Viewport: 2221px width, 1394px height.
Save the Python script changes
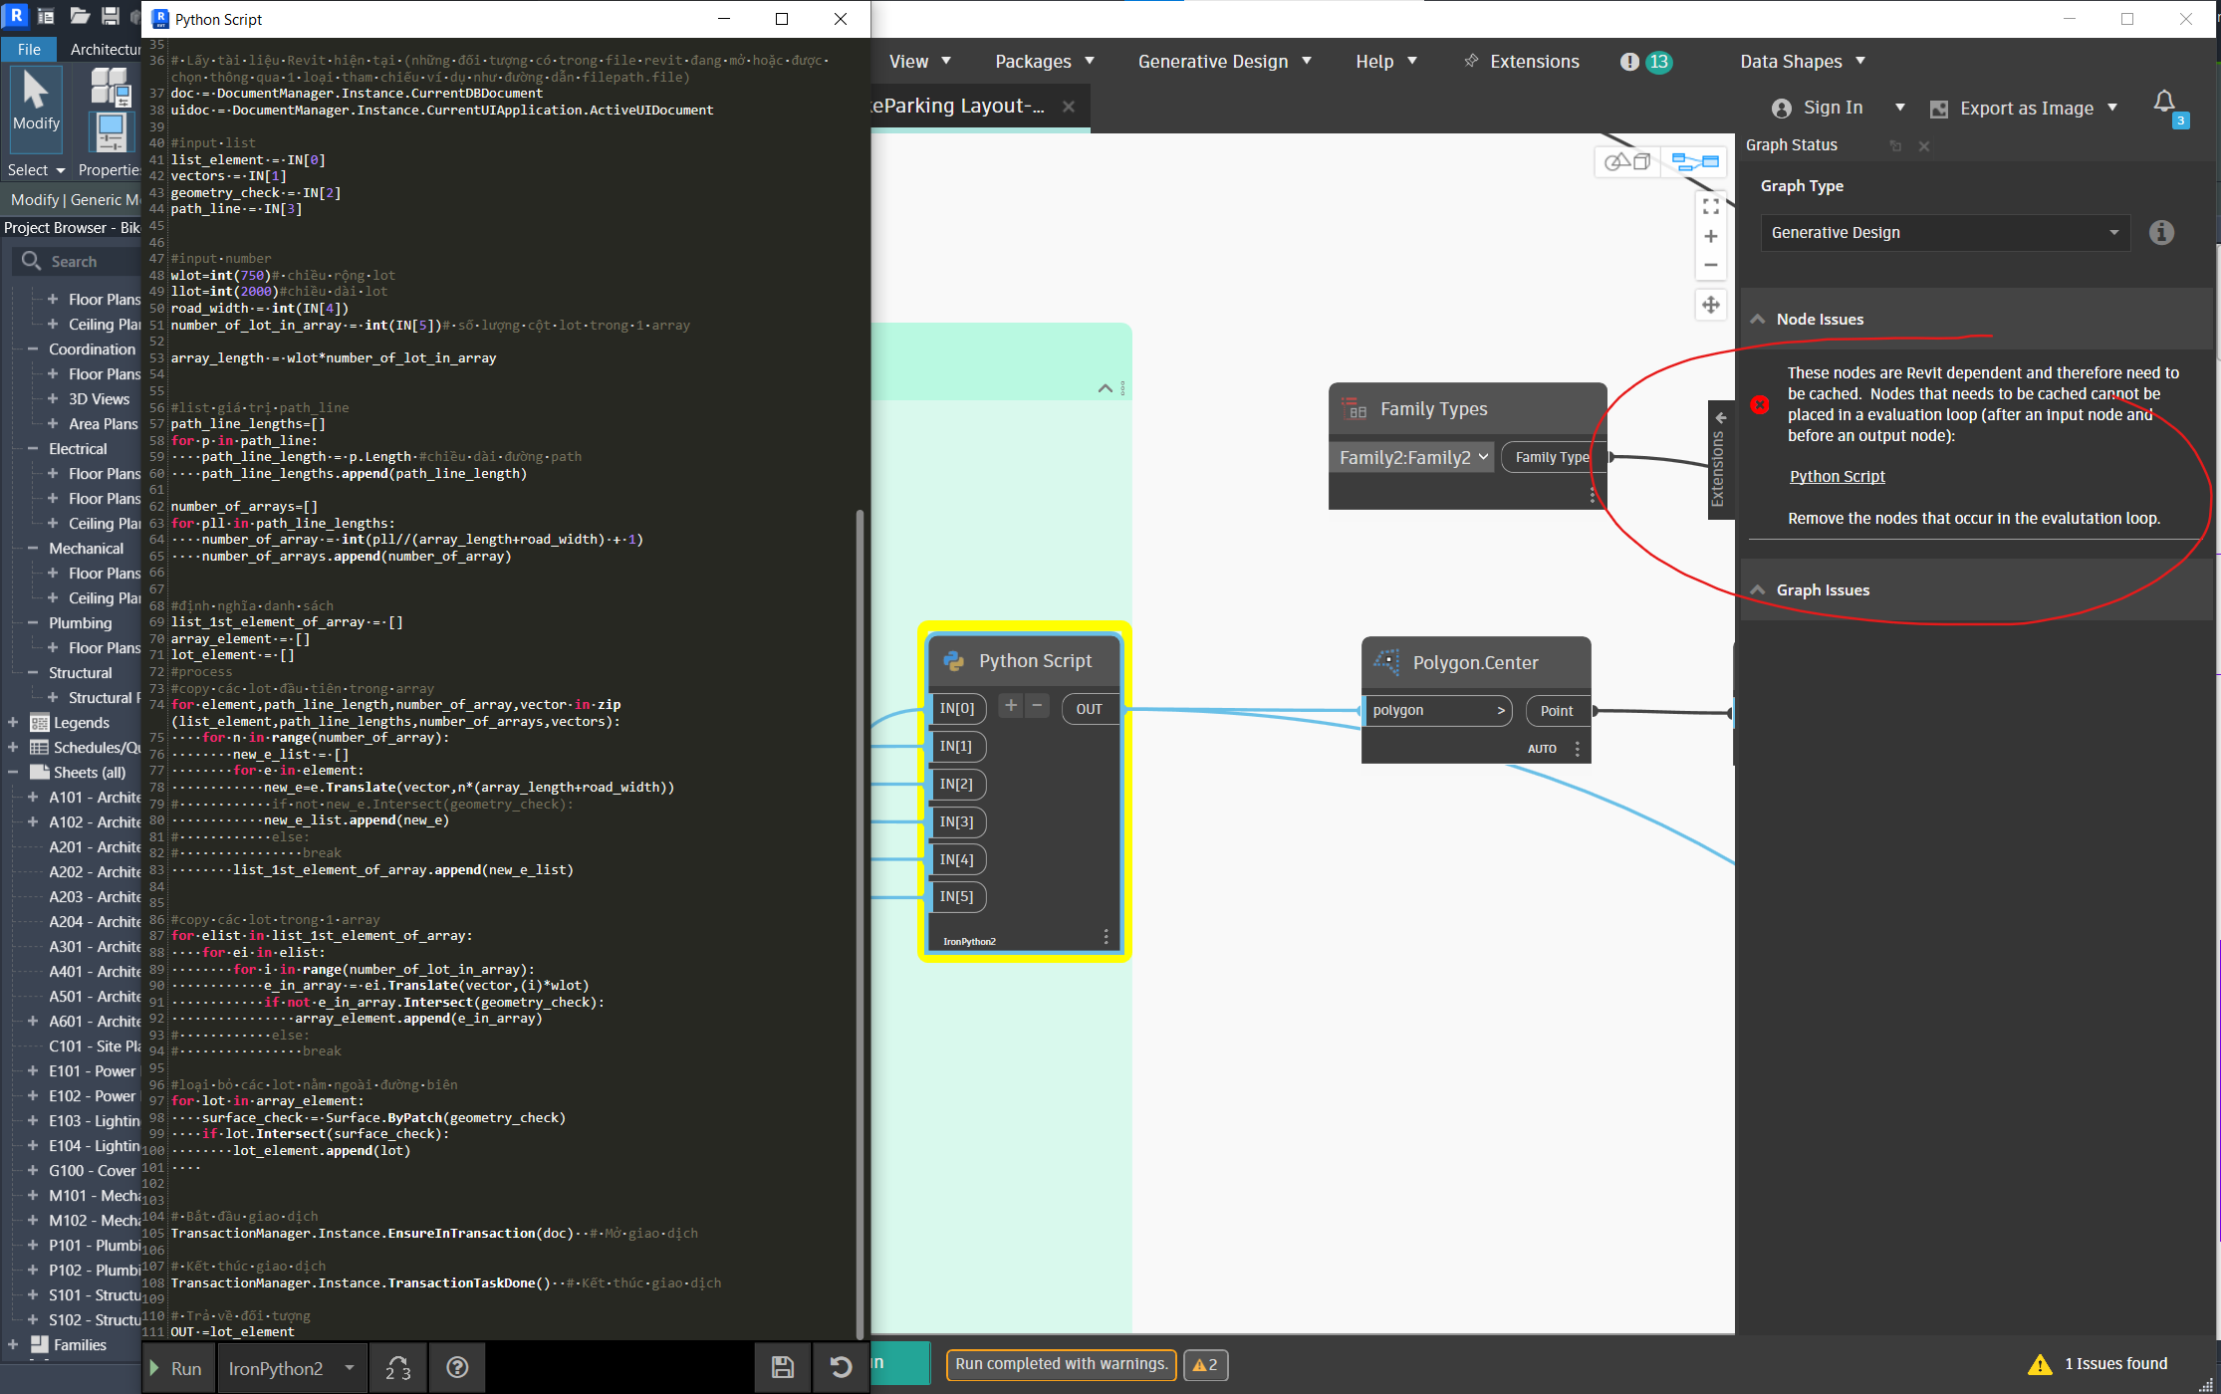(x=783, y=1367)
